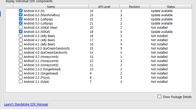Select the 'Android 4.2 (Jelly Bean)' row name
The image size is (196, 109).
39,40
